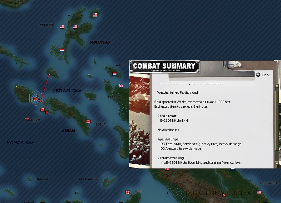Click the WAIGEO map label

[x=121, y=65]
